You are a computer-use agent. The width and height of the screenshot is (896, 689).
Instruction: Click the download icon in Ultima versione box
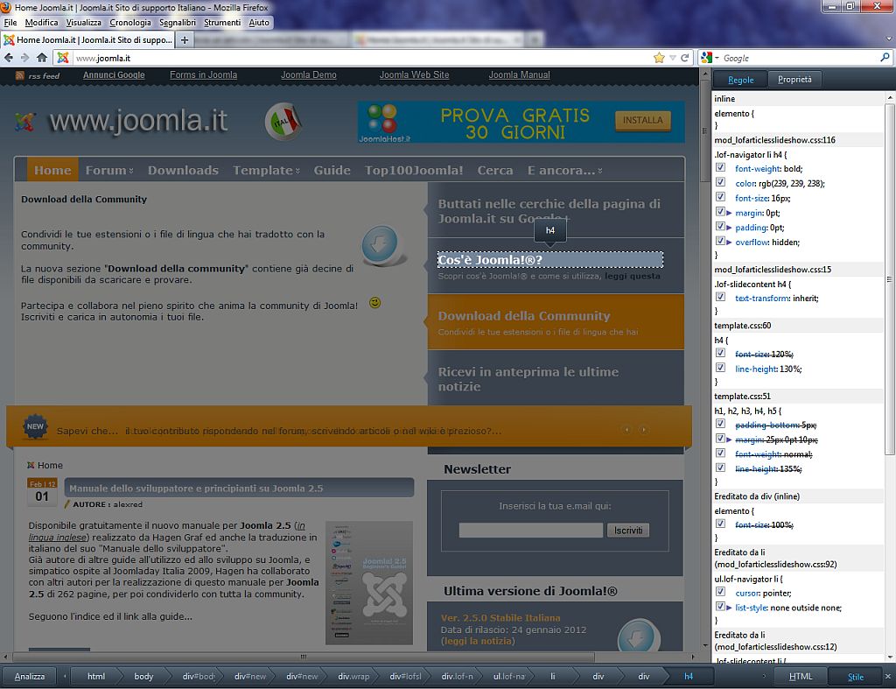(x=639, y=636)
